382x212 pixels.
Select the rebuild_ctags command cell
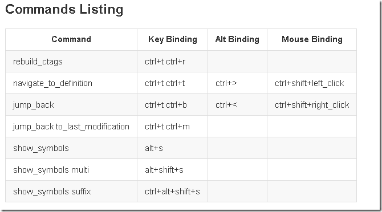tap(71, 62)
